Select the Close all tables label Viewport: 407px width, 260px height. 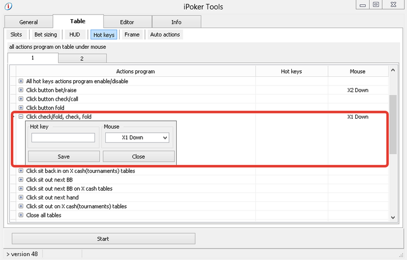coord(44,215)
